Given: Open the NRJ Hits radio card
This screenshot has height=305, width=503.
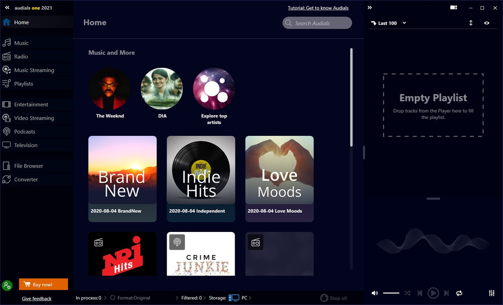Looking at the screenshot, I should click(x=123, y=254).
